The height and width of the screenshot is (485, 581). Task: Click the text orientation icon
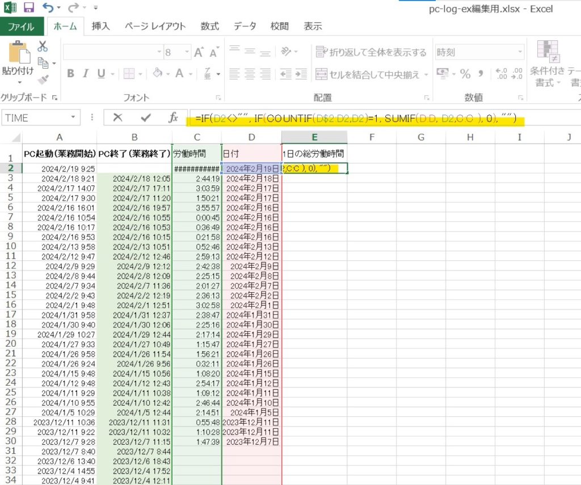pyautogui.click(x=286, y=51)
